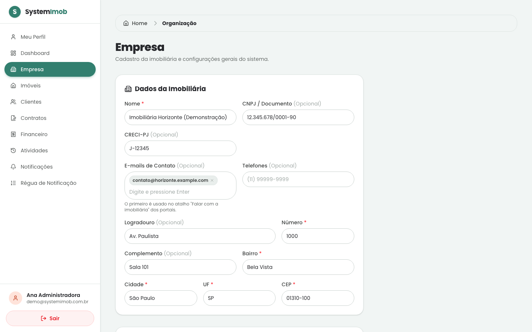Click the Notificações bell icon
This screenshot has width=532, height=332.
[13, 167]
